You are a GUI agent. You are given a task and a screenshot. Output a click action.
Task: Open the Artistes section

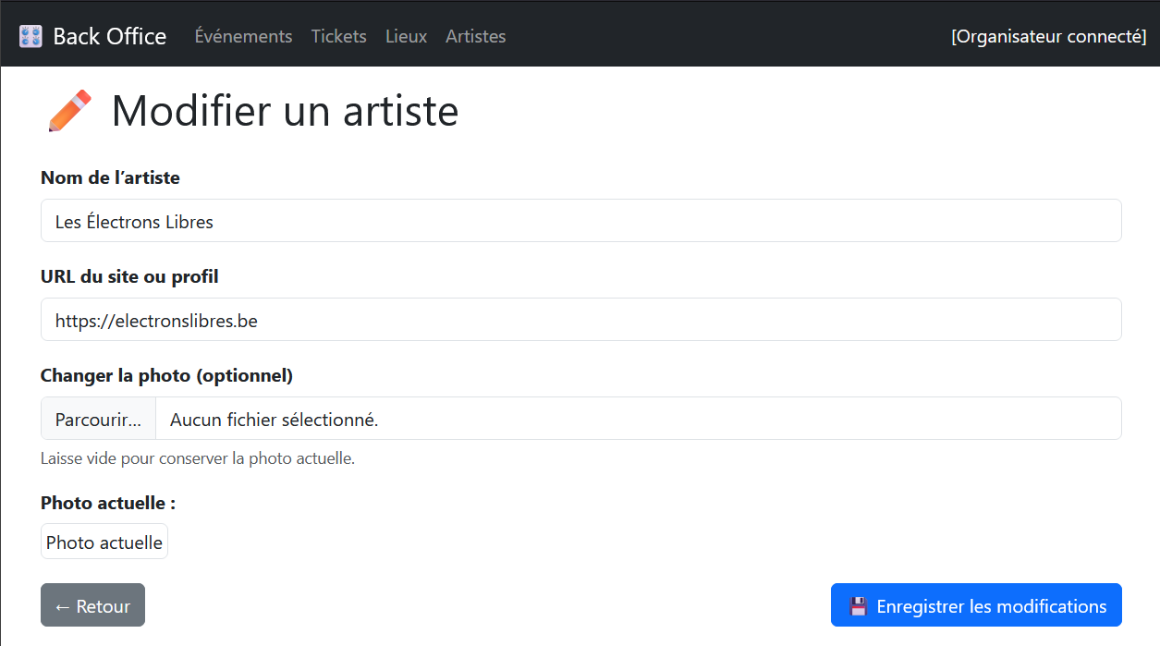[x=475, y=36]
